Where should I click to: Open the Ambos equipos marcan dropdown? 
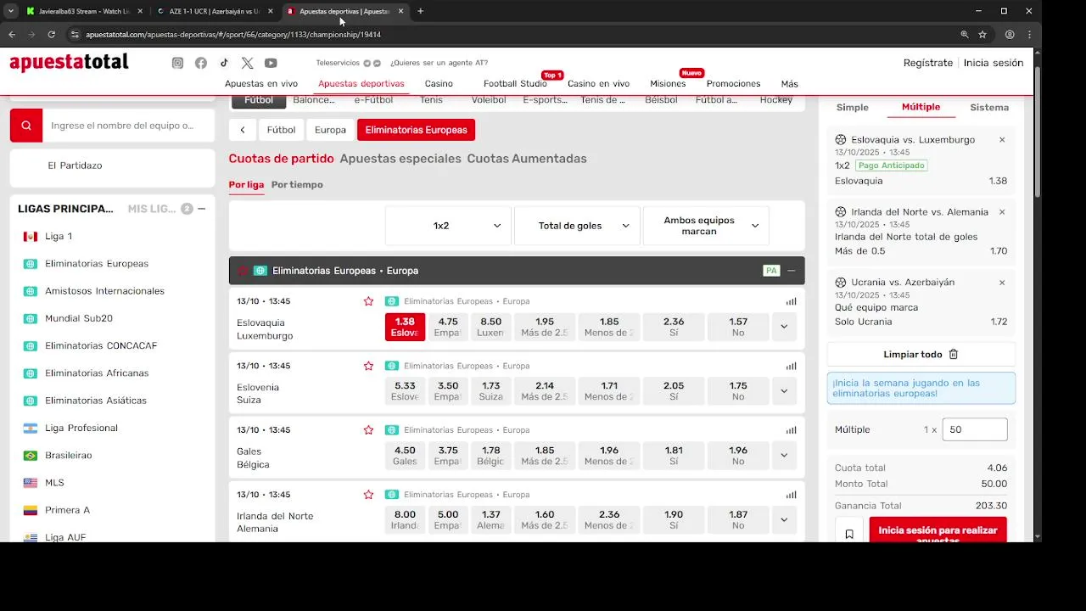coord(706,226)
